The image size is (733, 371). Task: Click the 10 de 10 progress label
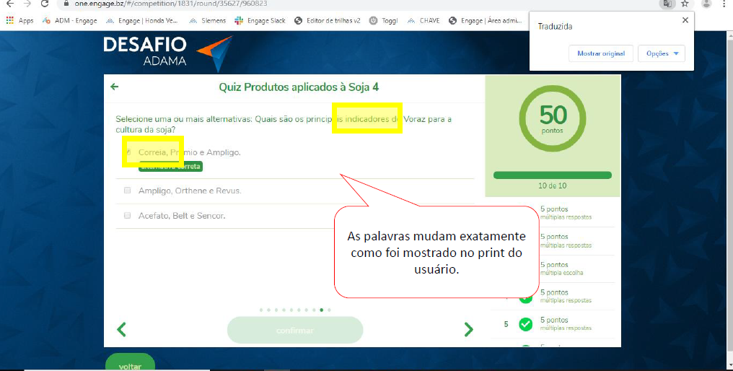coord(553,185)
